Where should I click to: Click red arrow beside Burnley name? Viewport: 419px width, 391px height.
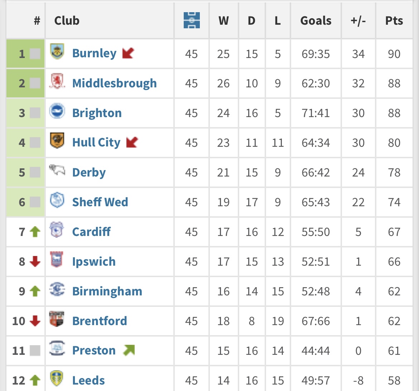pyautogui.click(x=128, y=53)
